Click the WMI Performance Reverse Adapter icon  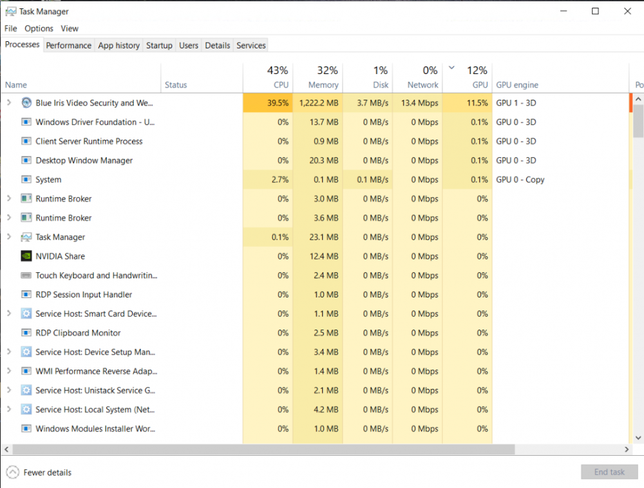pos(26,371)
